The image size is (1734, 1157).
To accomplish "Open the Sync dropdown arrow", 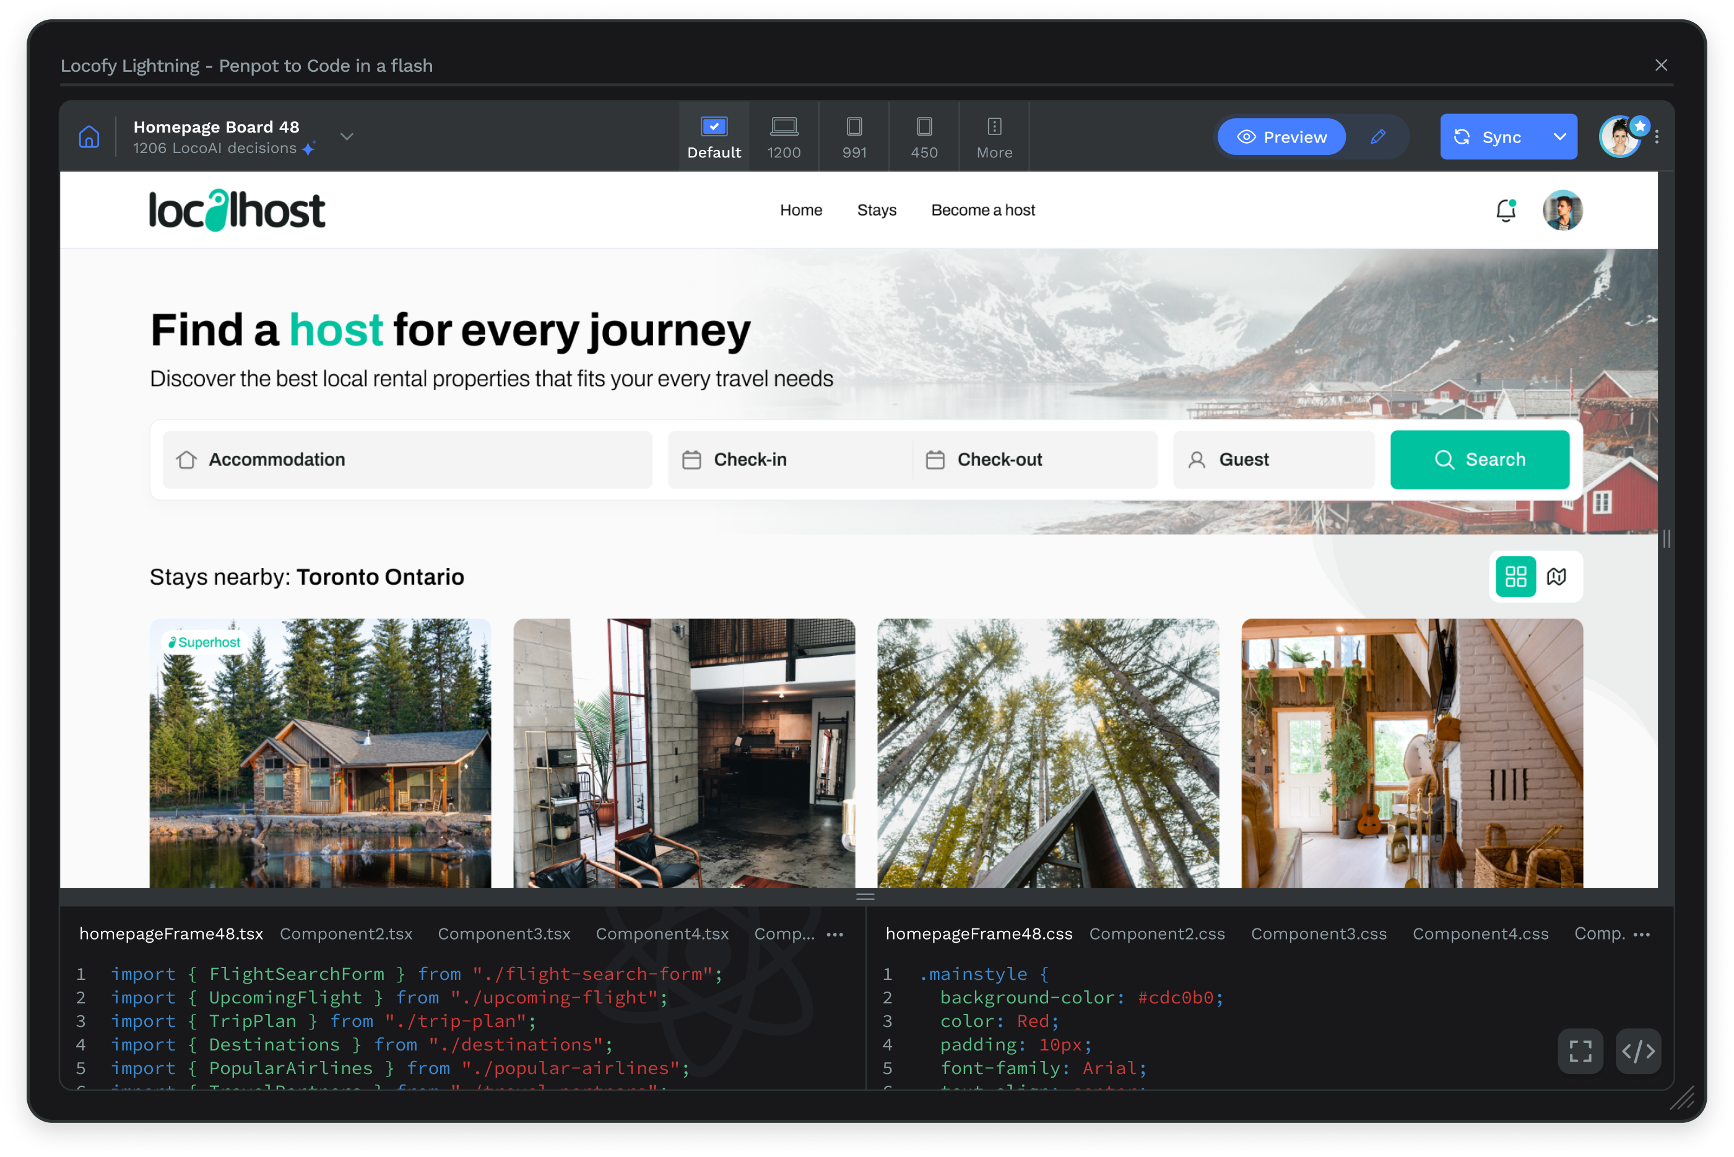I will pos(1560,138).
